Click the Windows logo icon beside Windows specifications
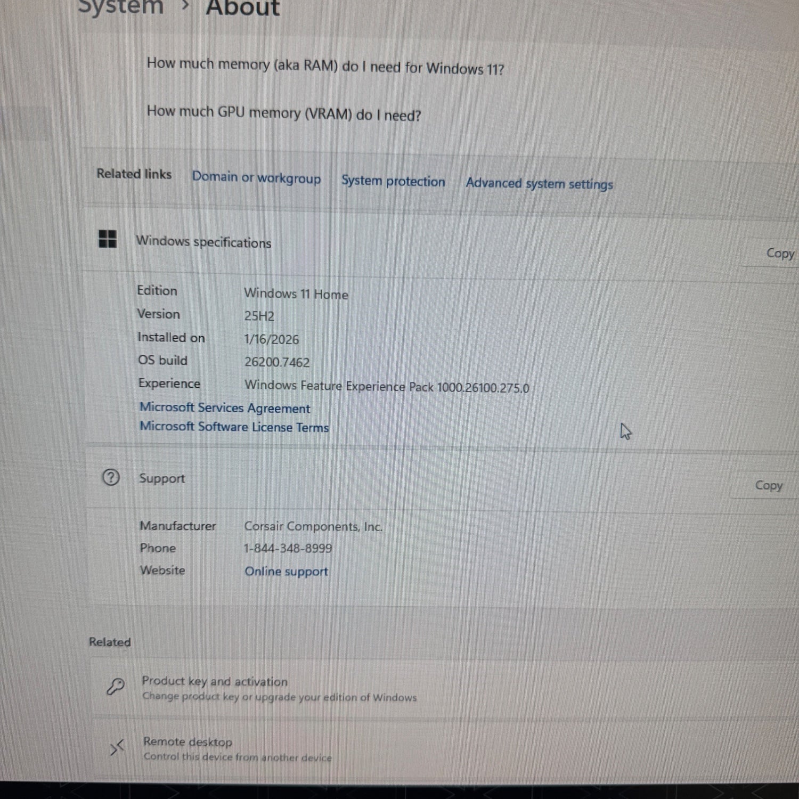Viewport: 799px width, 799px height. [x=108, y=239]
